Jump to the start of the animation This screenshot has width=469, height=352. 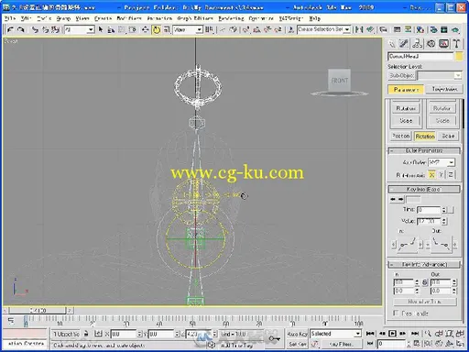tap(370, 334)
